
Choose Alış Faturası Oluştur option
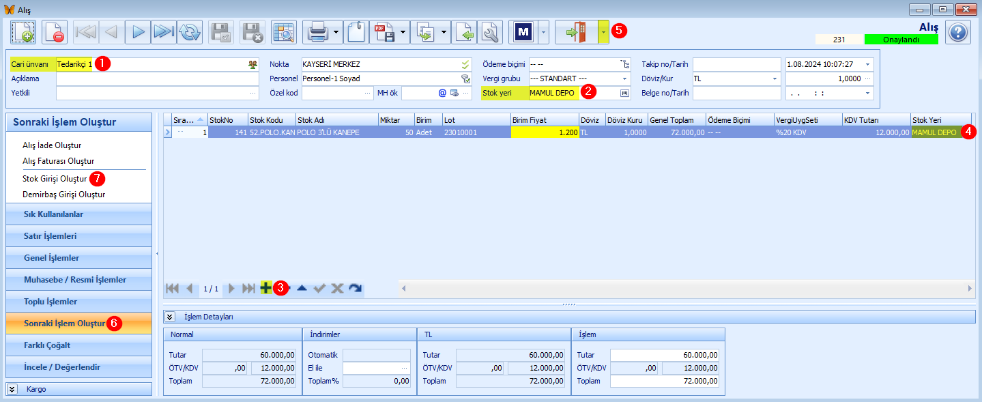coord(59,161)
